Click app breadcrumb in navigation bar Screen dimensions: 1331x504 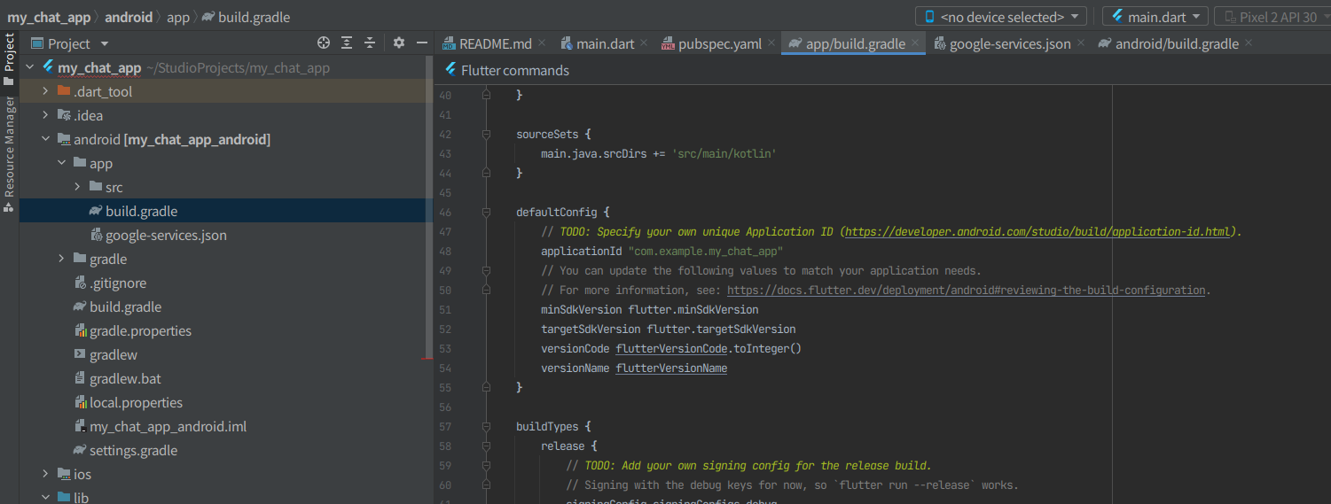(178, 17)
